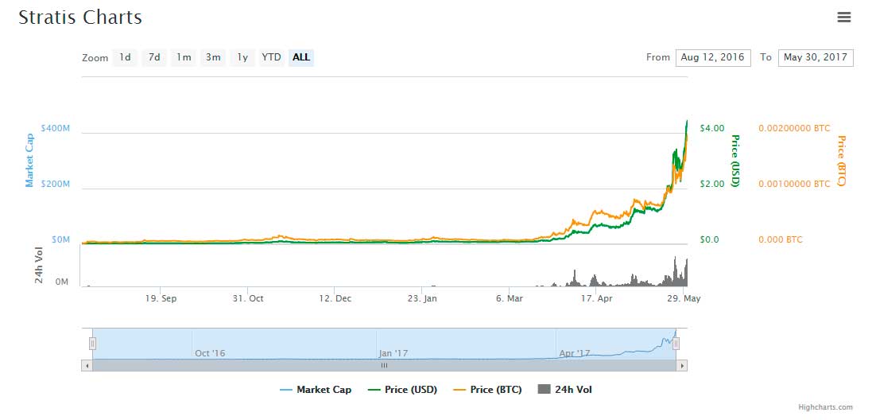Set zoom to 1y
Screen dimensions: 872x420
(x=242, y=57)
